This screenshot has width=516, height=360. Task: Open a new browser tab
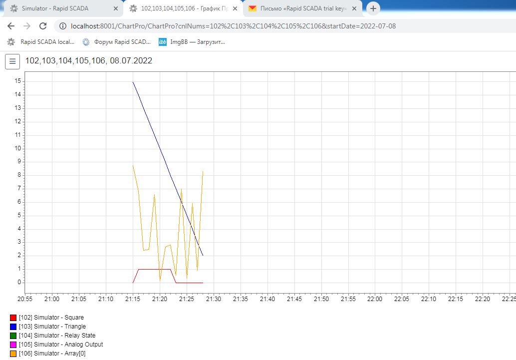click(373, 8)
